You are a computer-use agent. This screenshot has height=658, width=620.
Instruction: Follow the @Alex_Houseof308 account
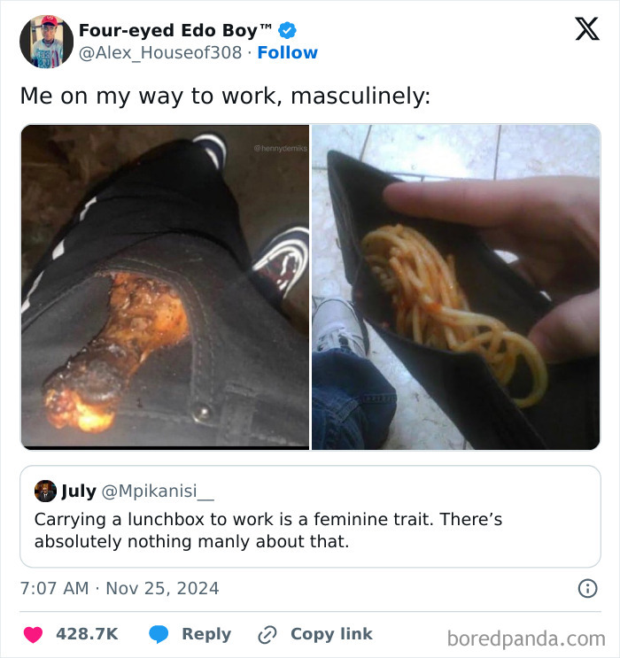tap(288, 52)
